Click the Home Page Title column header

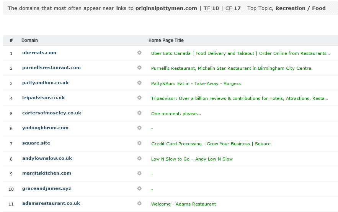[x=166, y=40]
